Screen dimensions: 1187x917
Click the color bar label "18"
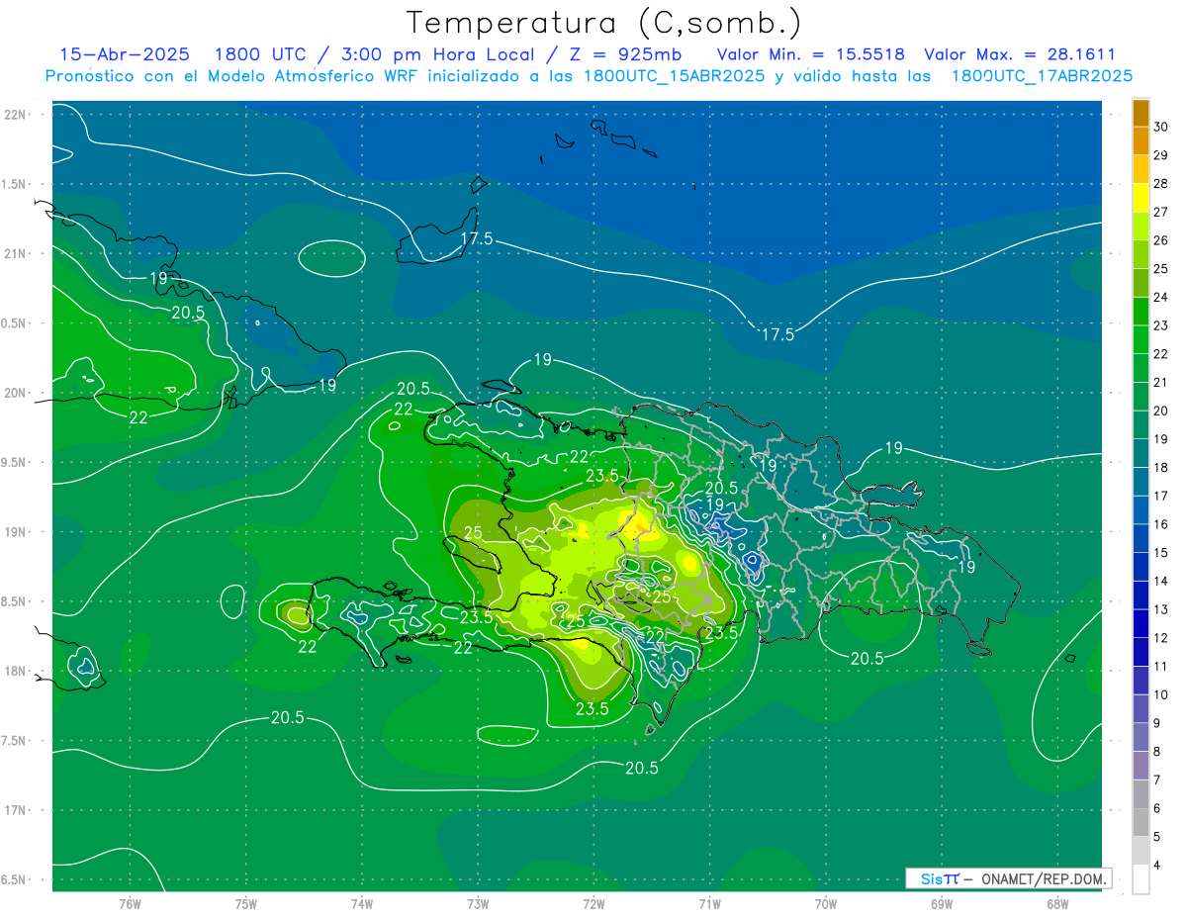1162,469
